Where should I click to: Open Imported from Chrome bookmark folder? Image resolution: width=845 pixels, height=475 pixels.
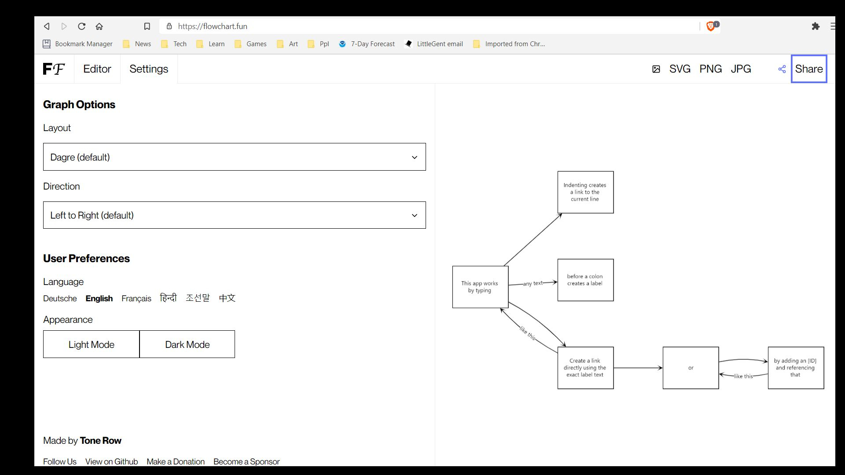tap(509, 44)
